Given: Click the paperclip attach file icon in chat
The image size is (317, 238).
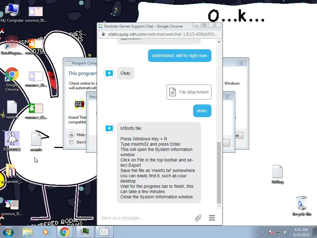Looking at the screenshot, I should tap(198, 218).
